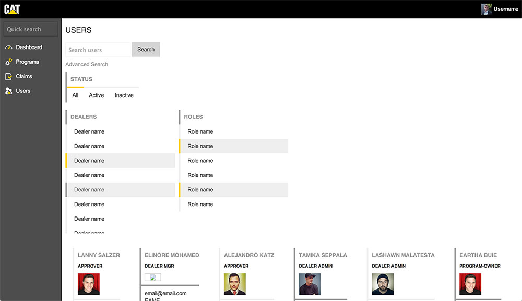Select the third Role name row

click(234, 161)
